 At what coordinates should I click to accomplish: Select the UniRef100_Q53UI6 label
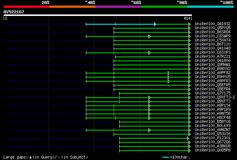point(213,134)
